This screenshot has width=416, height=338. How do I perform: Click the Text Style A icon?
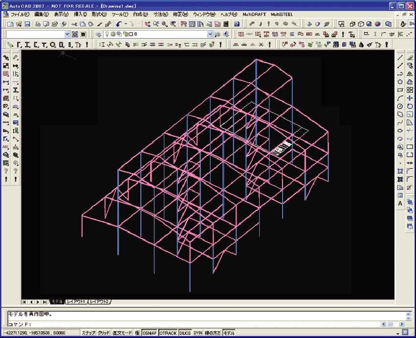[403, 24]
